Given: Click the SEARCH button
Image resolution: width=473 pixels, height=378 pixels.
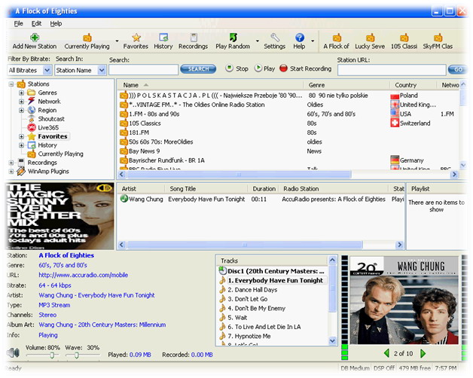Looking at the screenshot, I should point(198,69).
